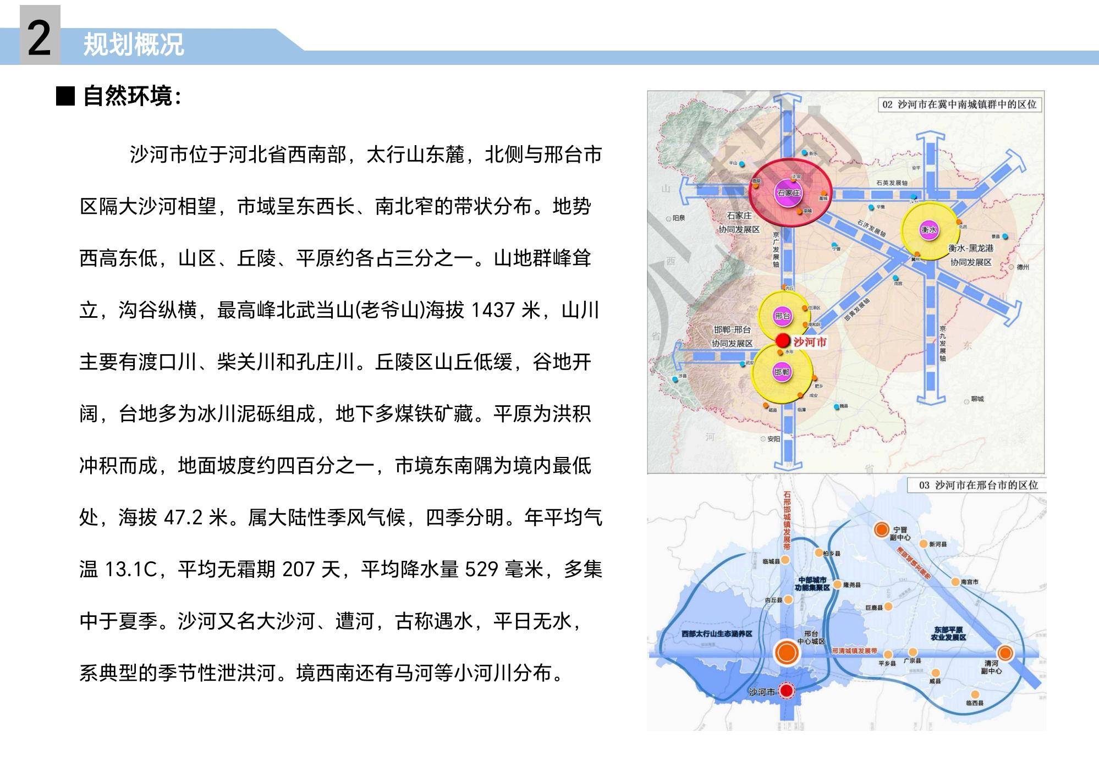Click the county label "广宗县"
This screenshot has width=1099, height=761.
pos(913,661)
